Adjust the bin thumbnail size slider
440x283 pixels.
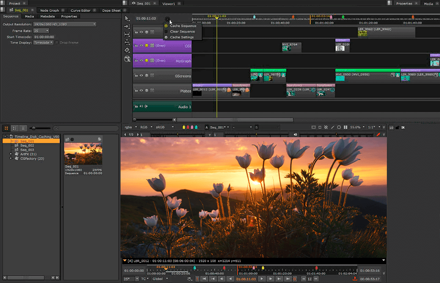(34, 128)
